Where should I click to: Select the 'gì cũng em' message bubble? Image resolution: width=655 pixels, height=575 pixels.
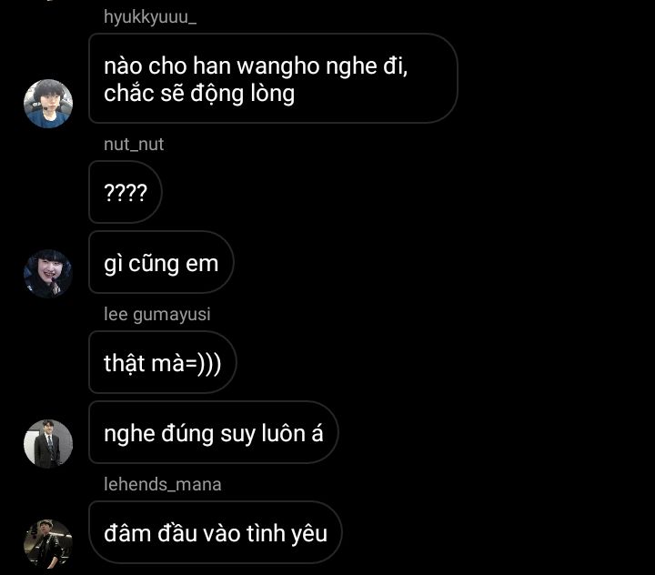click(161, 262)
